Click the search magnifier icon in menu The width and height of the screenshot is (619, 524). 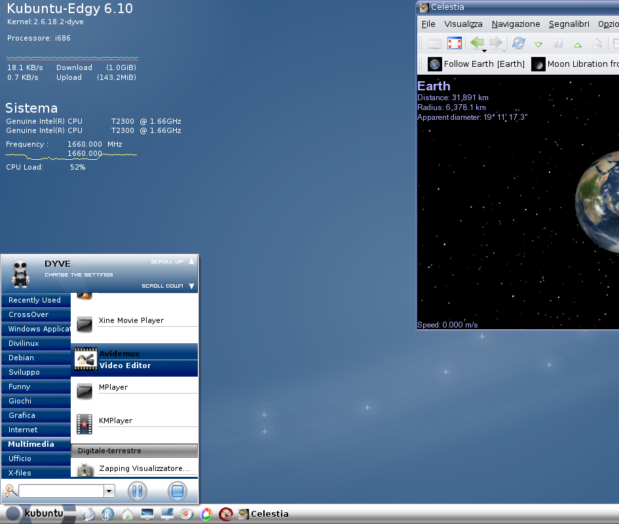11,491
